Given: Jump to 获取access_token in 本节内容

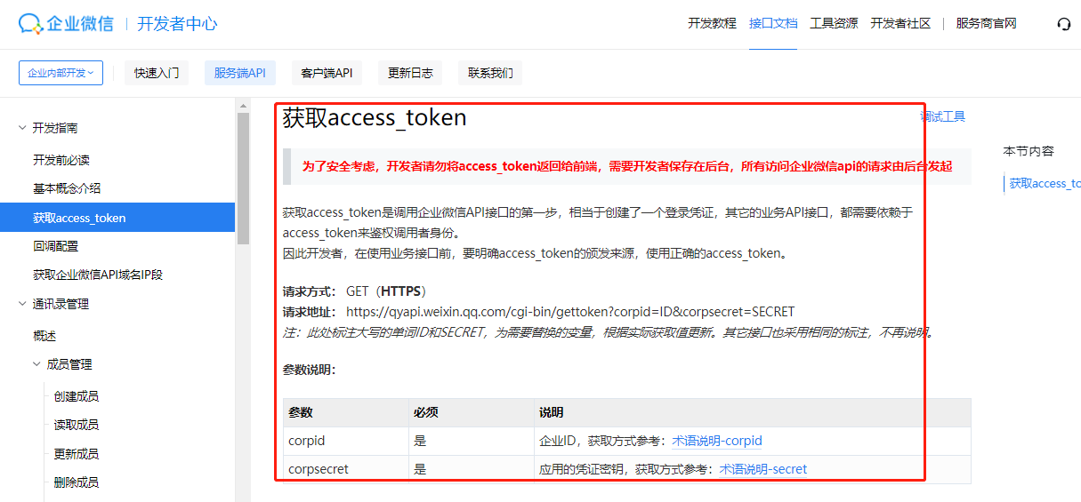Looking at the screenshot, I should (1045, 183).
